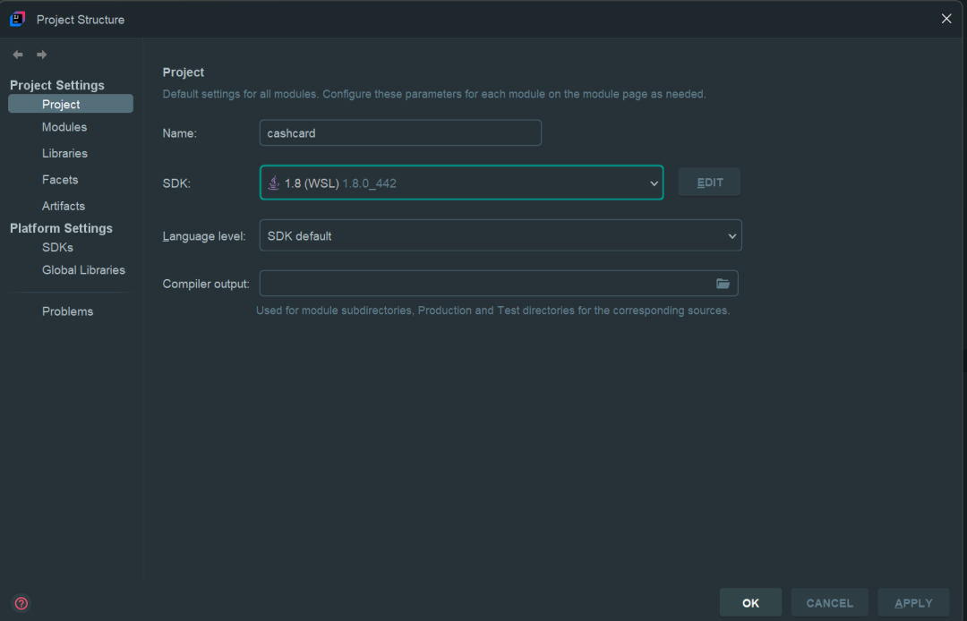Click the Project Settings heading
The height and width of the screenshot is (621, 967).
point(56,85)
